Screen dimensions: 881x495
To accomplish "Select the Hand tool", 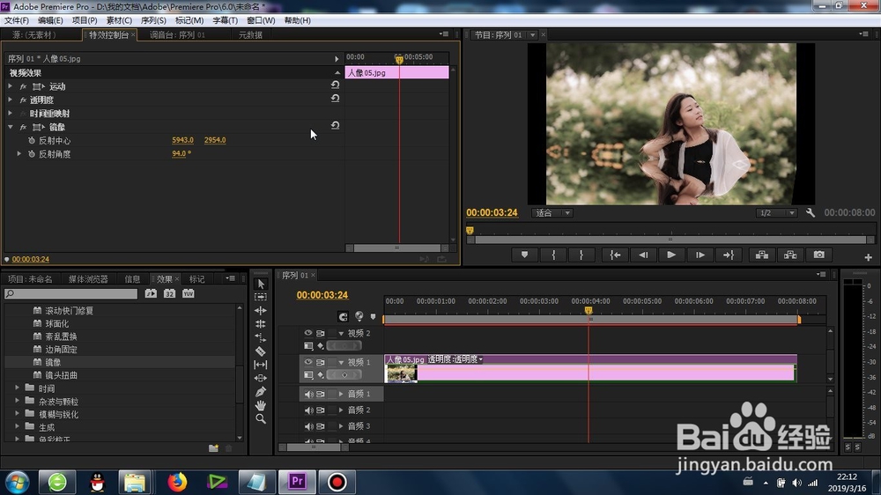I will coord(261,405).
